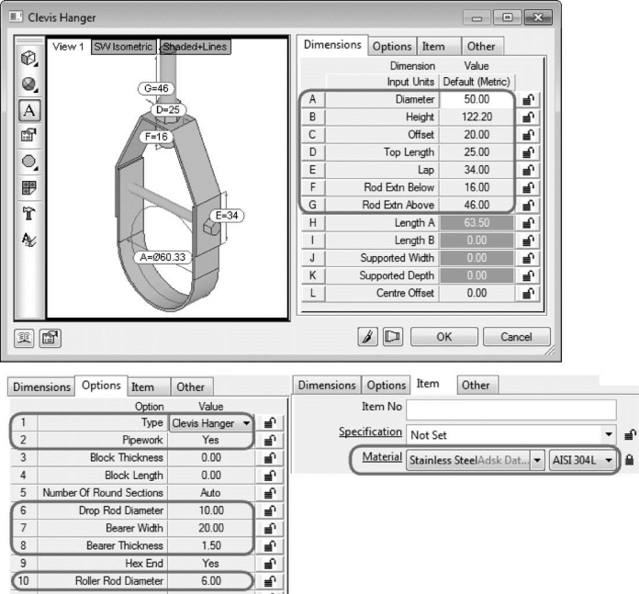The width and height of the screenshot is (639, 594).
Task: Select the E=34 label in 3D view
Action: pyautogui.click(x=227, y=216)
